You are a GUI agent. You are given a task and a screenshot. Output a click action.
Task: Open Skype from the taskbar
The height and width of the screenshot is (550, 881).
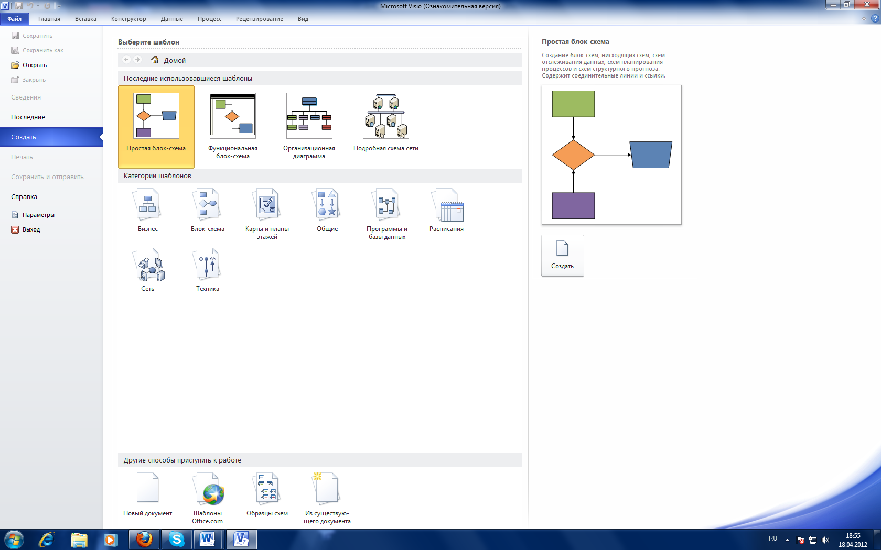(176, 540)
